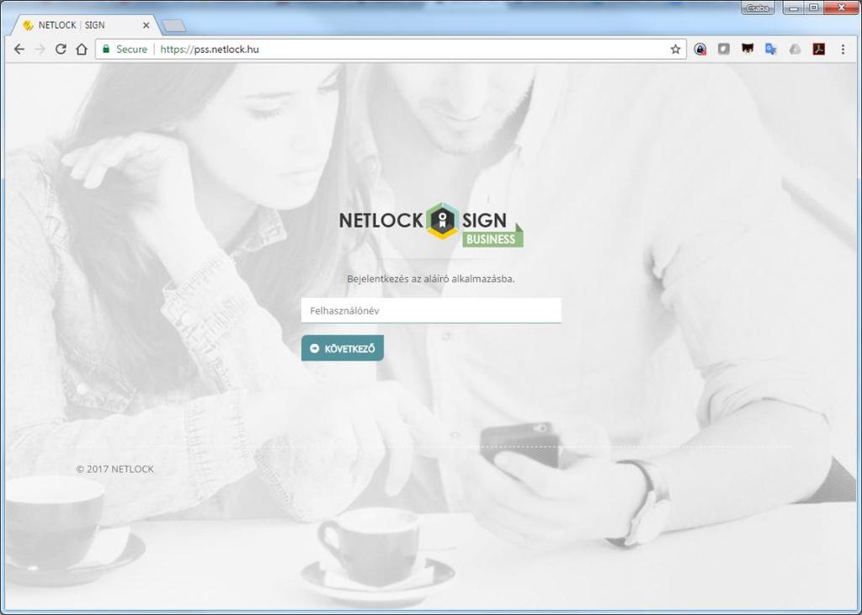View the Secure padlock site info
This screenshot has width=862, height=615.
coord(125,49)
